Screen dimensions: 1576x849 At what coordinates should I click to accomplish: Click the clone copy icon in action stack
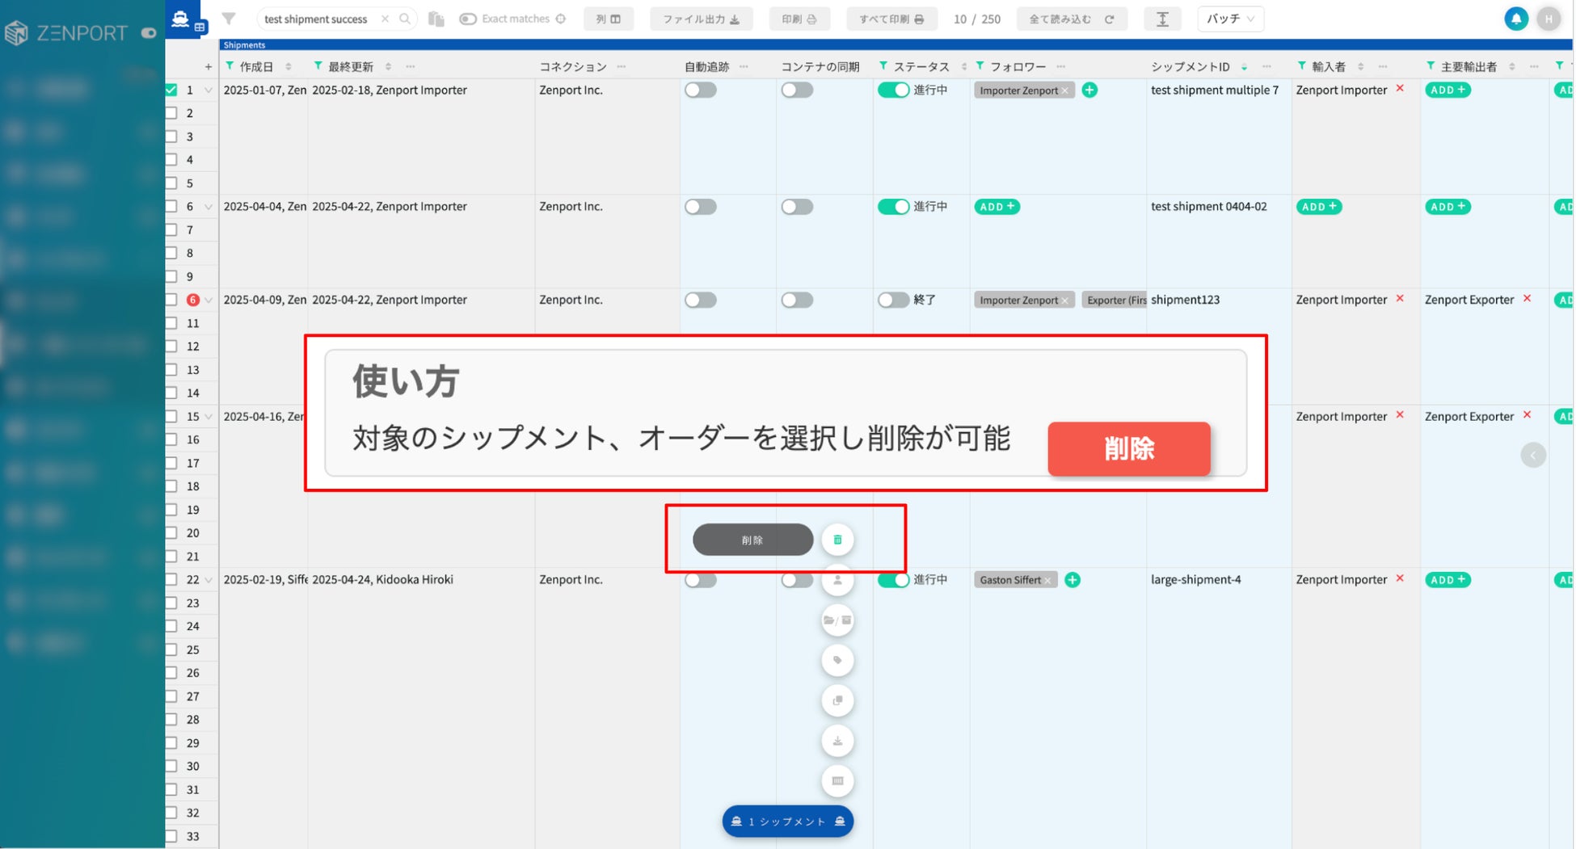click(x=837, y=700)
